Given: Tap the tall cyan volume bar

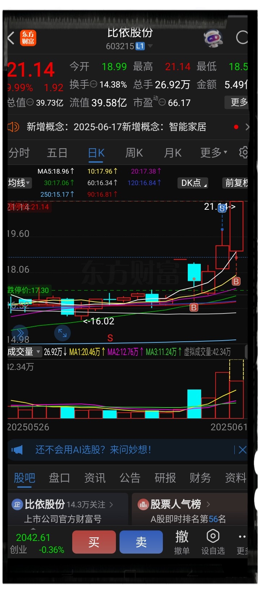Looking at the screenshot, I should pos(194,404).
